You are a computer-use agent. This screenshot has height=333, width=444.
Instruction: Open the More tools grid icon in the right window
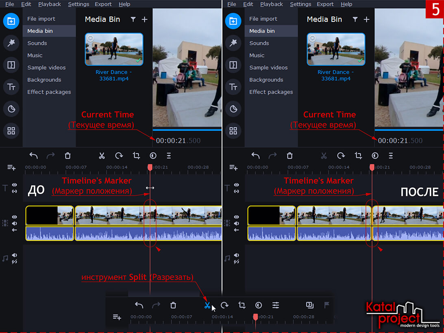pyautogui.click(x=233, y=131)
